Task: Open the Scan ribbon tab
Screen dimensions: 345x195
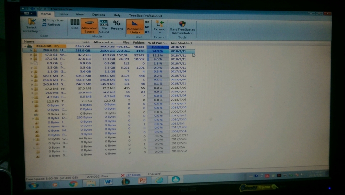Action: click(64, 14)
